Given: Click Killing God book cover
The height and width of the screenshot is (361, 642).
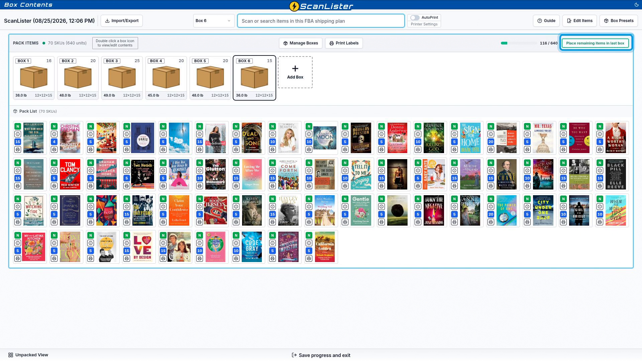Looking at the screenshot, I should click(434, 138).
